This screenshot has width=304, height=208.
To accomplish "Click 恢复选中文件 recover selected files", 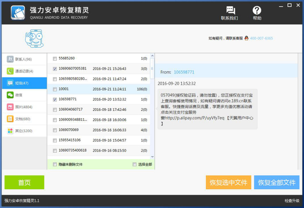I will [x=228, y=183].
